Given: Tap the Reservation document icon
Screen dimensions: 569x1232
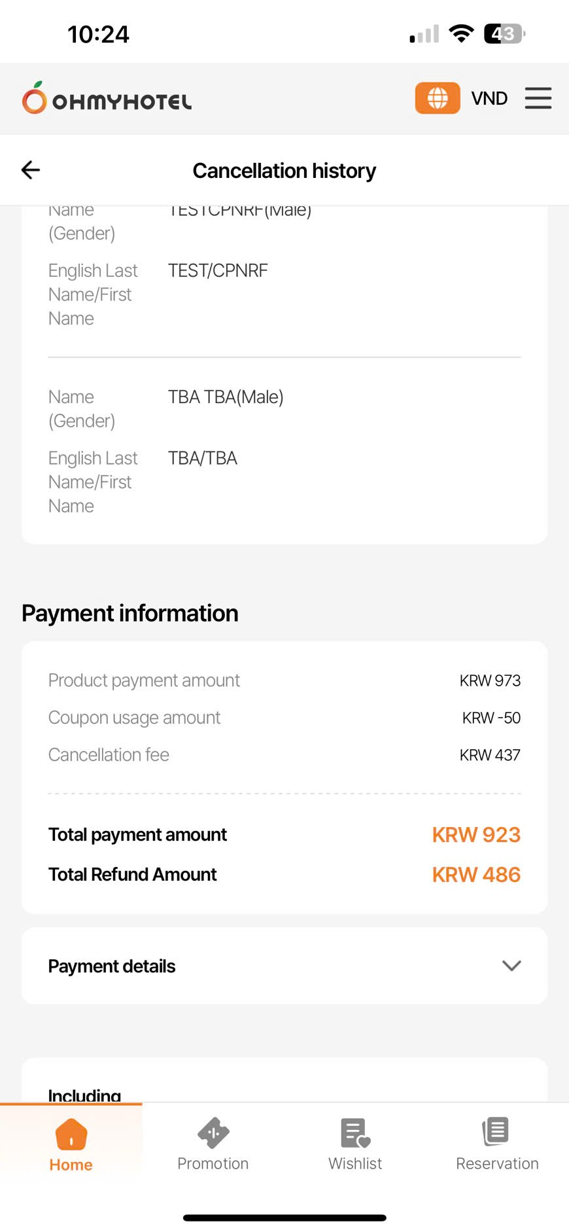Looking at the screenshot, I should pos(496,1131).
